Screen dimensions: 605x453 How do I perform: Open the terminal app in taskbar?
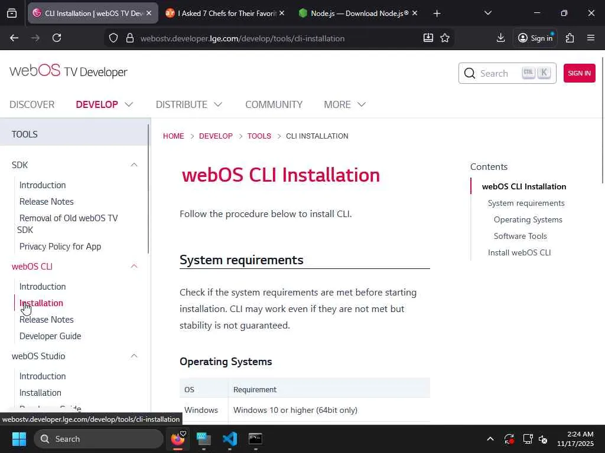(255, 439)
